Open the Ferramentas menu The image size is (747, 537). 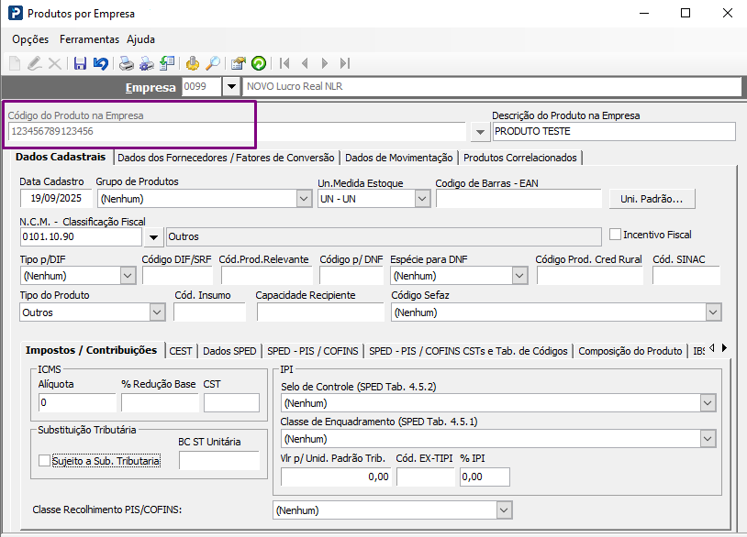coord(89,39)
